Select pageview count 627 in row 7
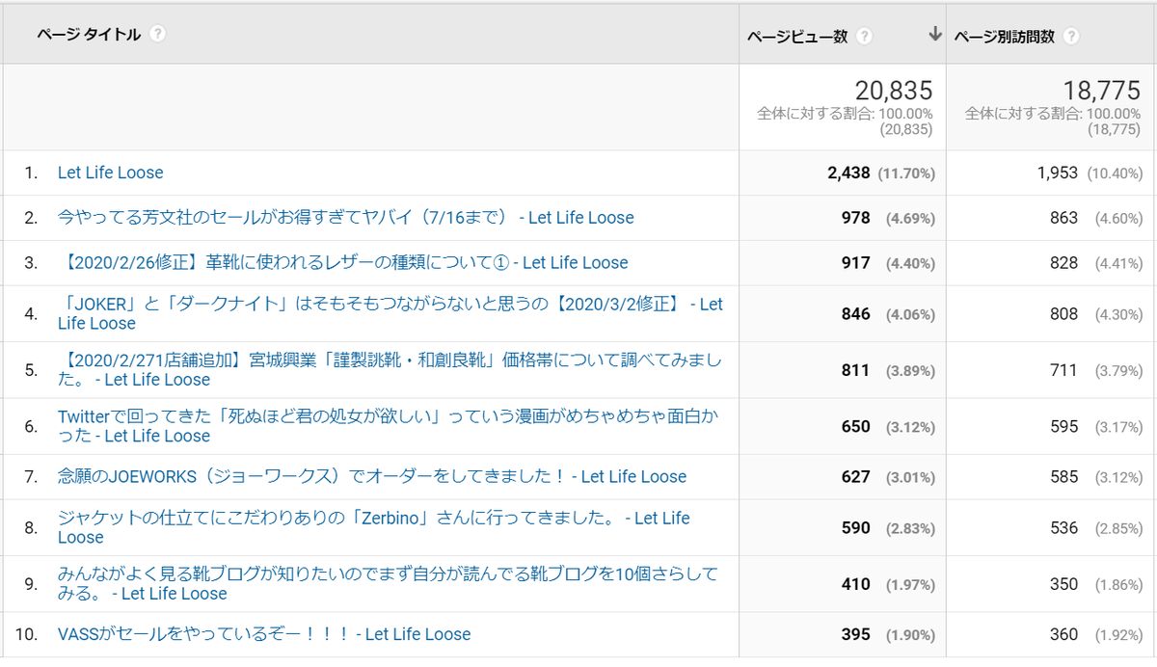Image resolution: width=1157 pixels, height=667 pixels. (856, 477)
